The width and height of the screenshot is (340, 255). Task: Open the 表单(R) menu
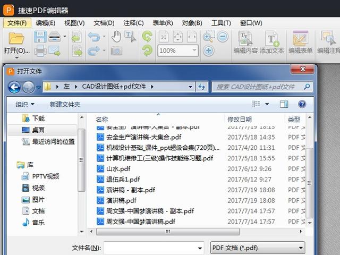click(163, 23)
